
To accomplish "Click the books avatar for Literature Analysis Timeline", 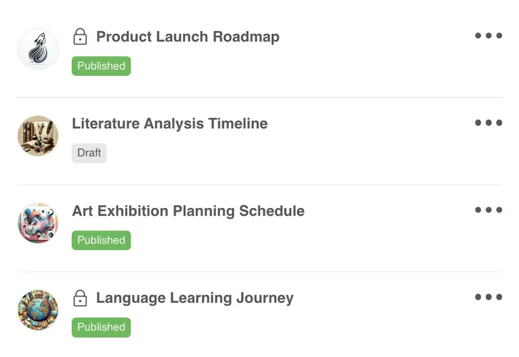I will click(38, 135).
